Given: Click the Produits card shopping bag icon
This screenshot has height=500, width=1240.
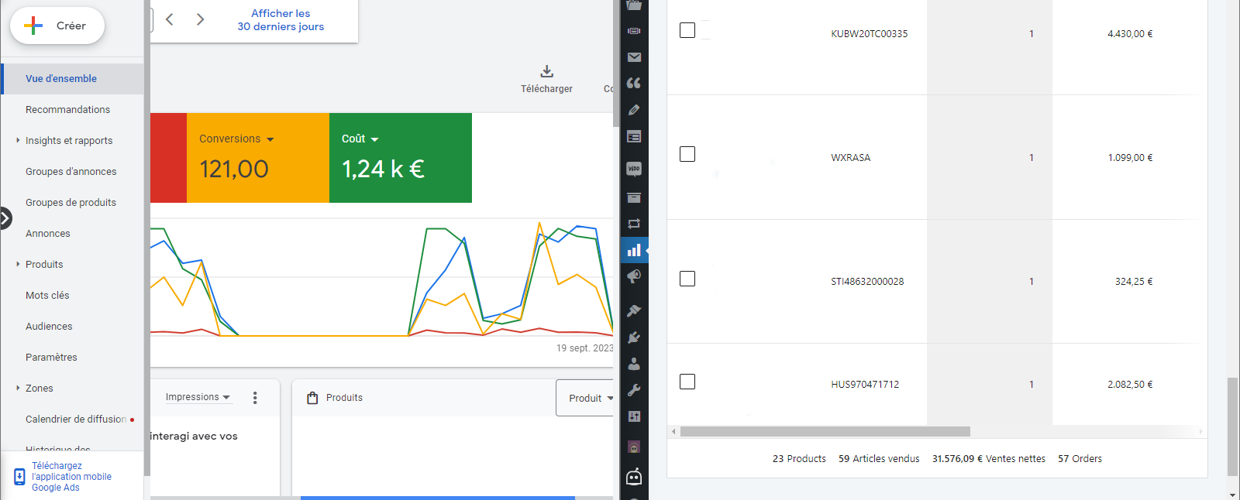Looking at the screenshot, I should point(312,398).
